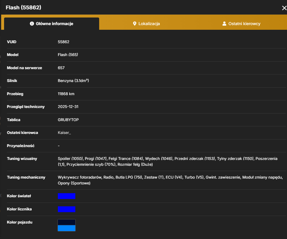The image size is (287, 239).
Task: Open the last driver link Kaiser_
Action: tap(64, 133)
